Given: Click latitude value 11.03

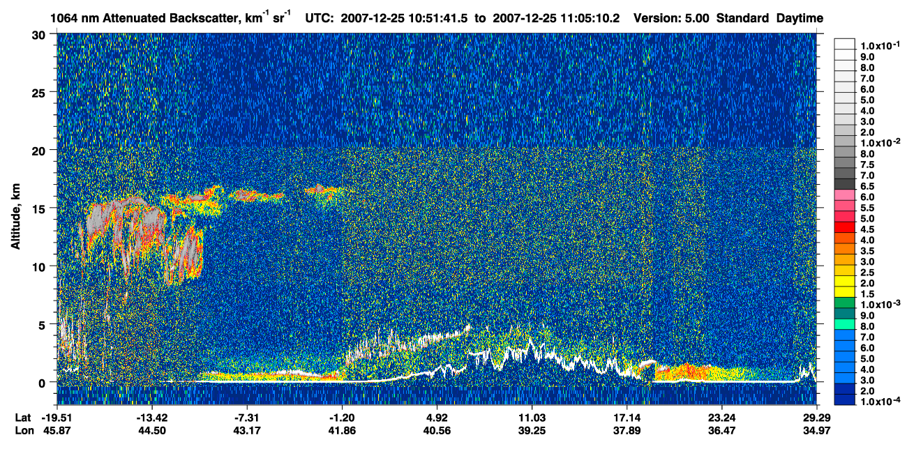Looking at the screenshot, I should pos(532,417).
